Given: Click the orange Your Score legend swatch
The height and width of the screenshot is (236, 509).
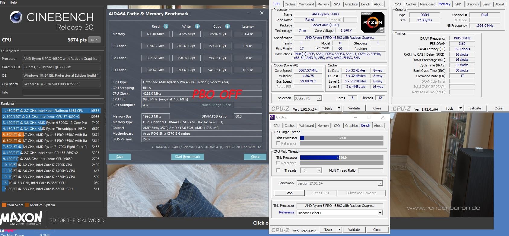Looking at the screenshot, I should [4, 205].
